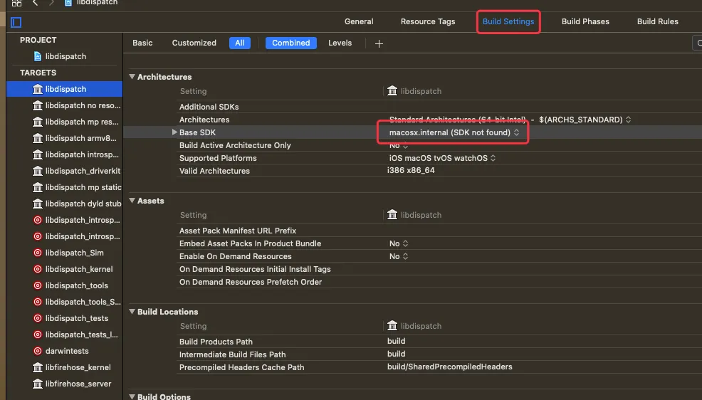Select libdispatch introsp... library target
702x400 pixels.
[x=76, y=155]
